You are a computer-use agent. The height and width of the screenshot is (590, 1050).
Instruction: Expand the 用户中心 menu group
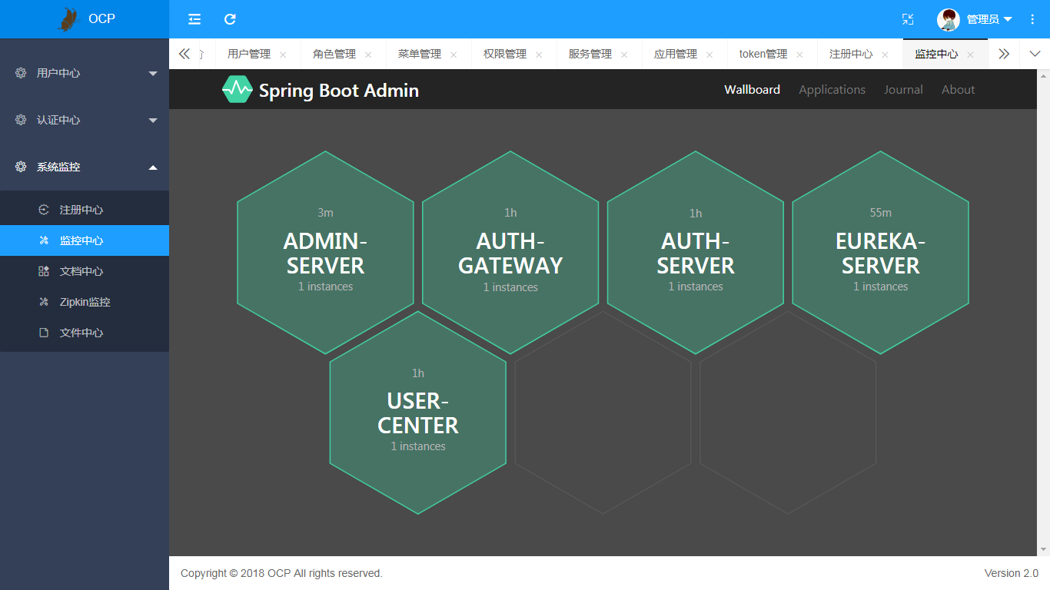(x=153, y=74)
